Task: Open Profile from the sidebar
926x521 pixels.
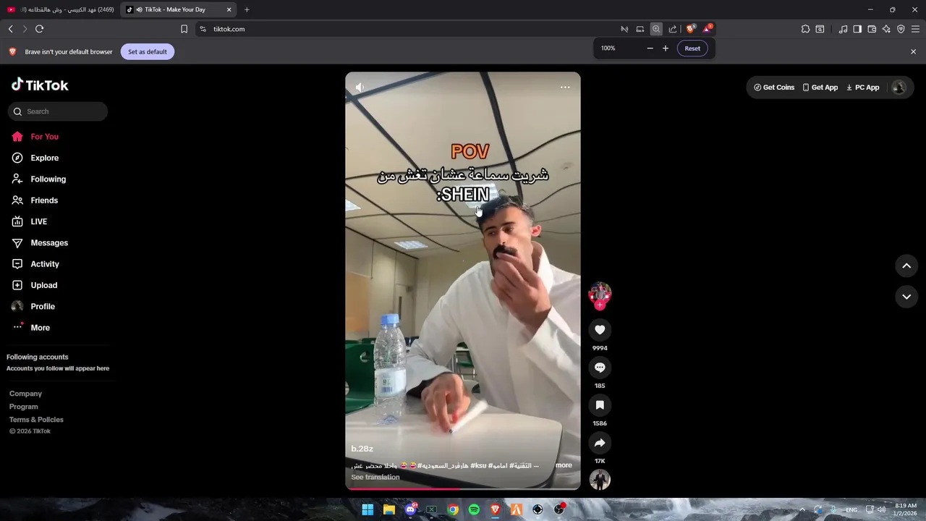Action: tap(43, 306)
